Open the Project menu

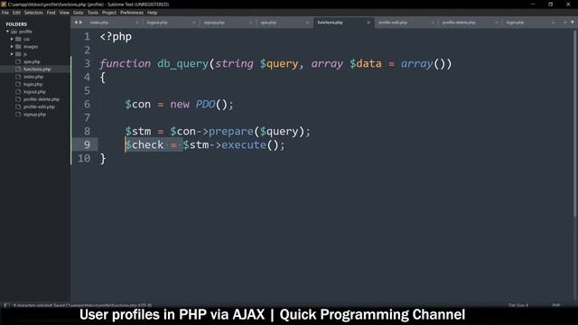point(109,13)
